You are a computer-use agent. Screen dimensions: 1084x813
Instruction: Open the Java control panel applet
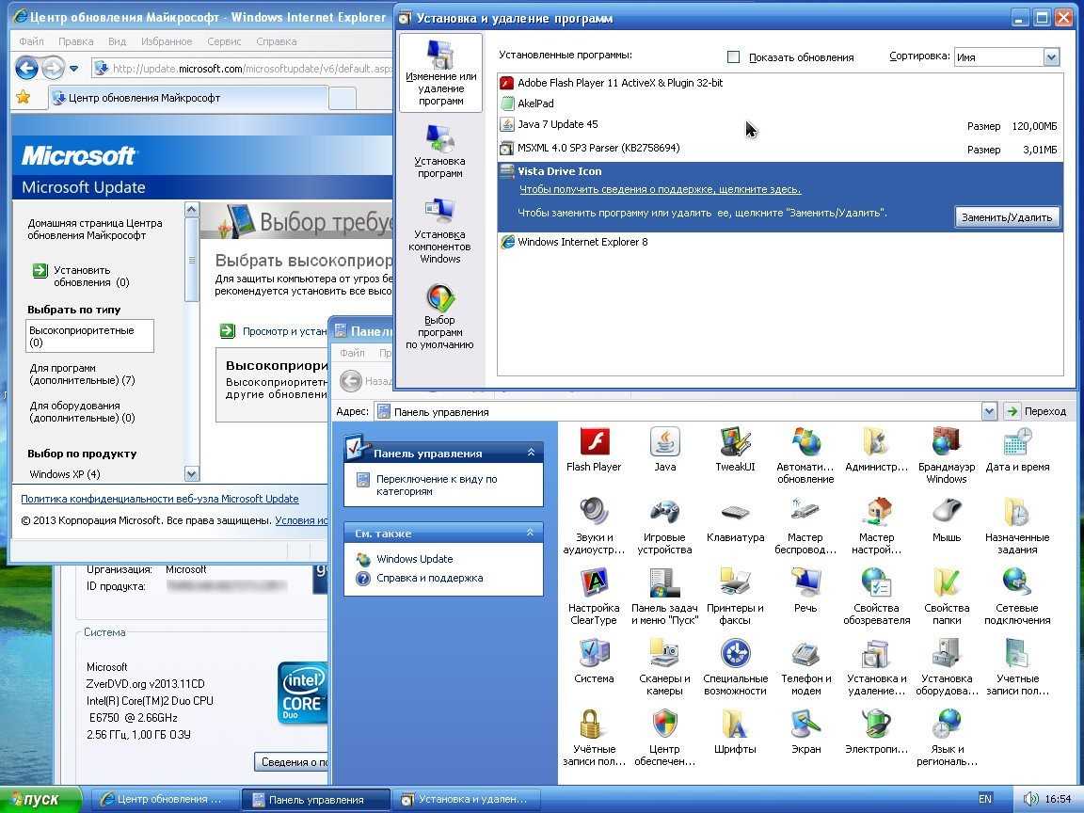pyautogui.click(x=664, y=443)
